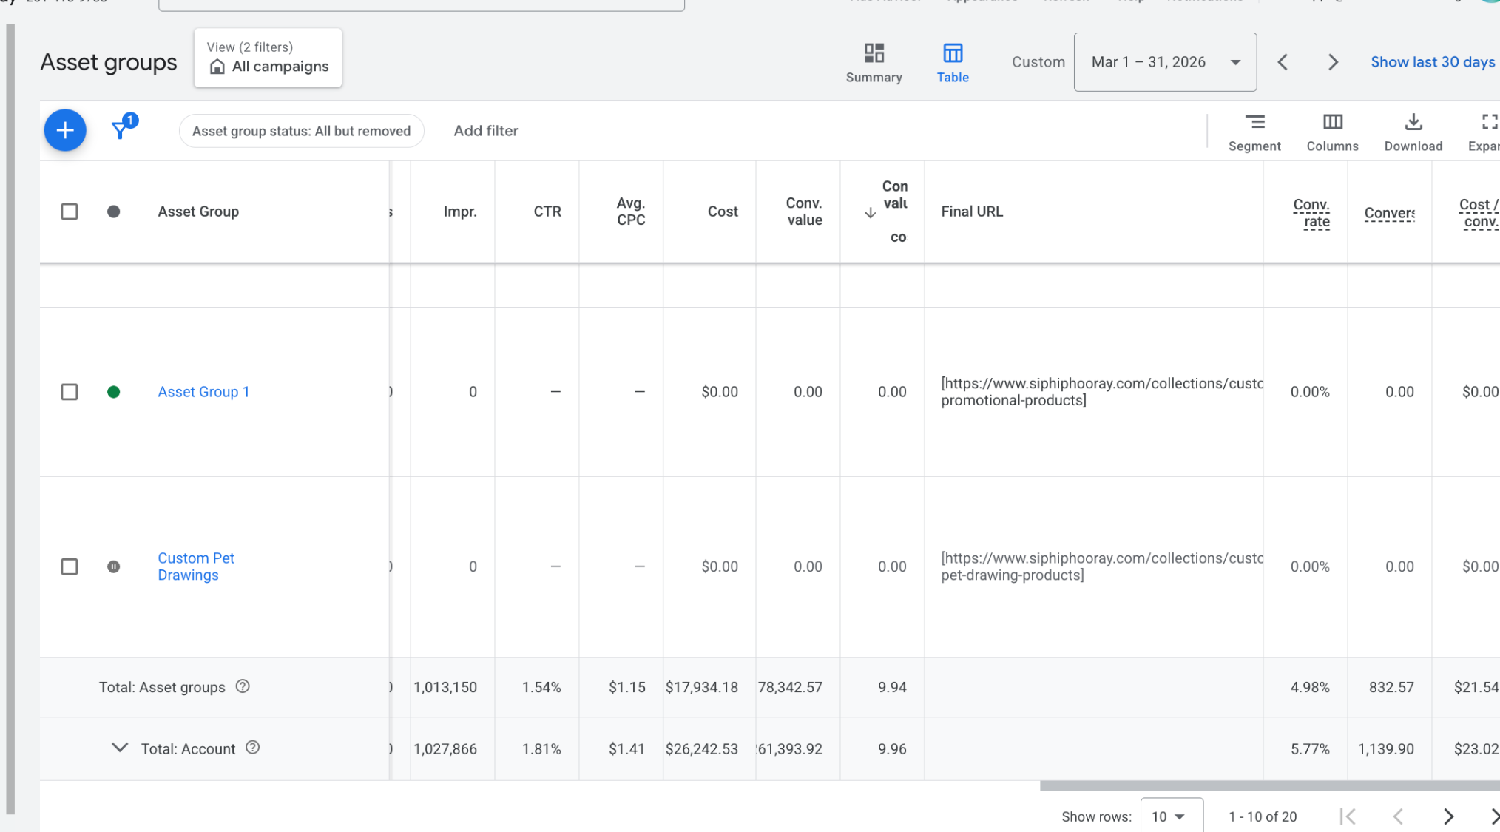Open Asset Group 1 link
Screen dimensions: 1500x832
203,392
